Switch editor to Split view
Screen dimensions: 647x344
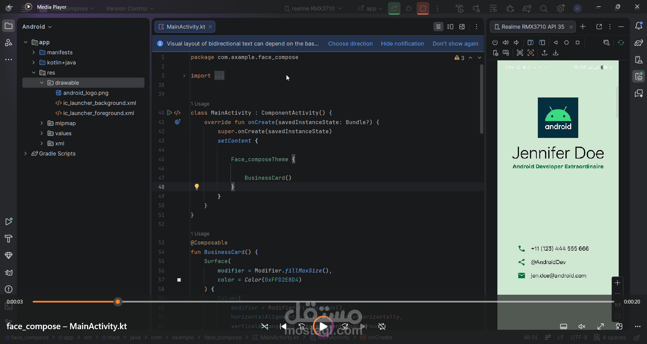pos(450,27)
